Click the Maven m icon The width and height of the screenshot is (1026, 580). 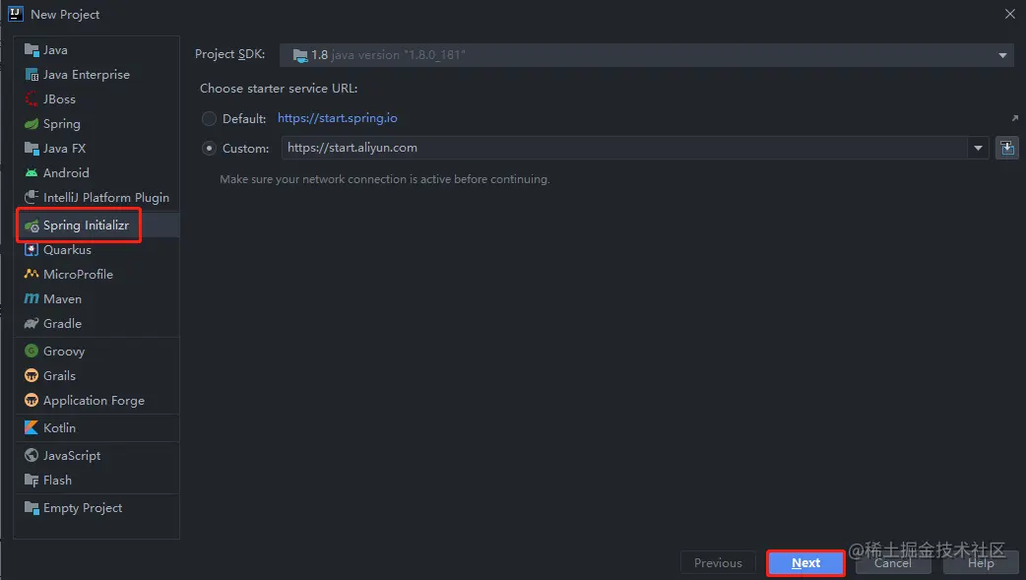[x=32, y=298]
